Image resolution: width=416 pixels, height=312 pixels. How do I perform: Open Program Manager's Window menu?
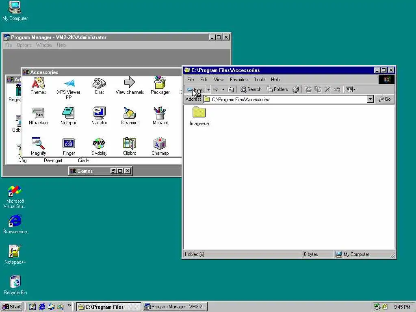coord(44,45)
